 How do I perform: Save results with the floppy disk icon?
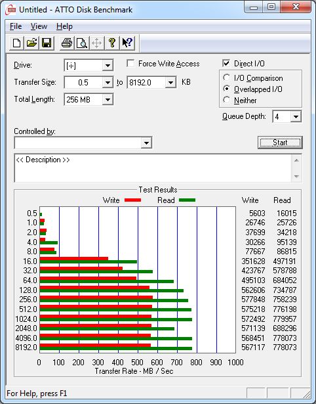47,43
